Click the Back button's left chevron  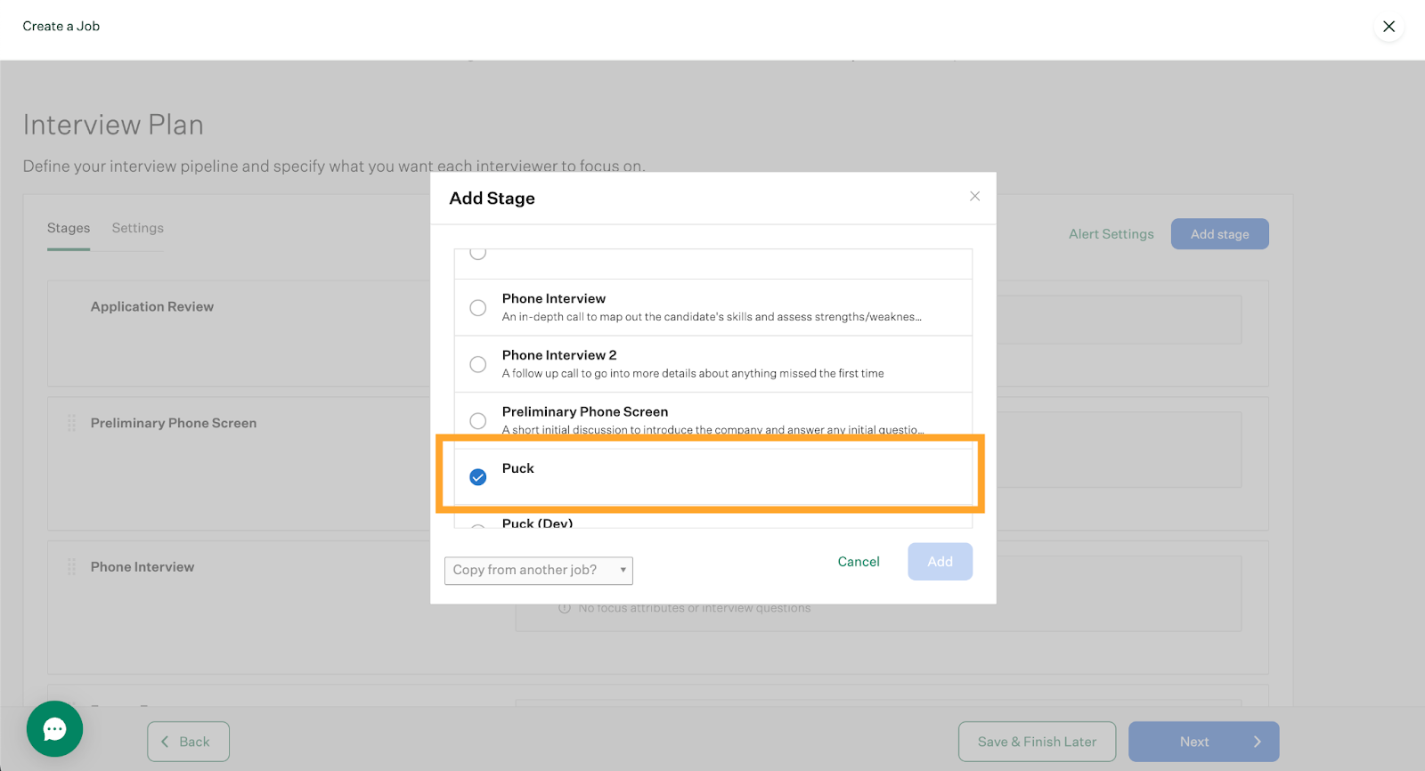[165, 742]
